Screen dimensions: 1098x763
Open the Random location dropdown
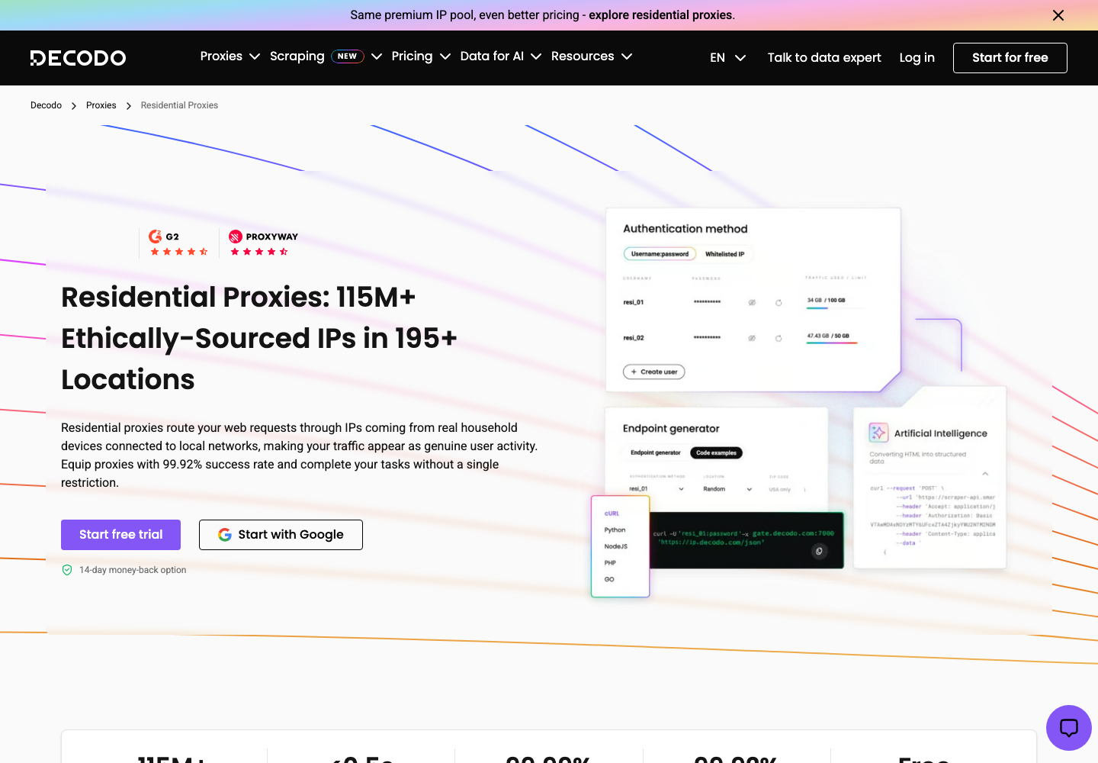tap(727, 489)
